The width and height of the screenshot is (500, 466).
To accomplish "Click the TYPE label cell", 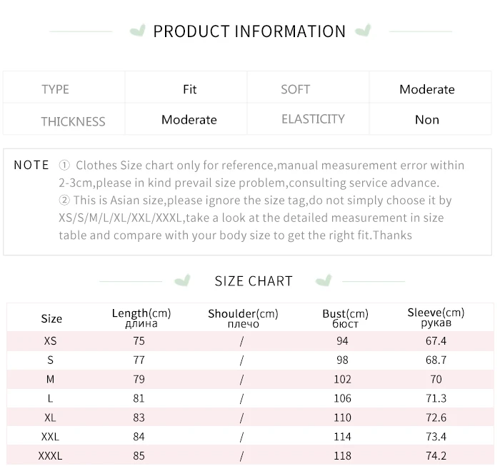I will (55, 89).
